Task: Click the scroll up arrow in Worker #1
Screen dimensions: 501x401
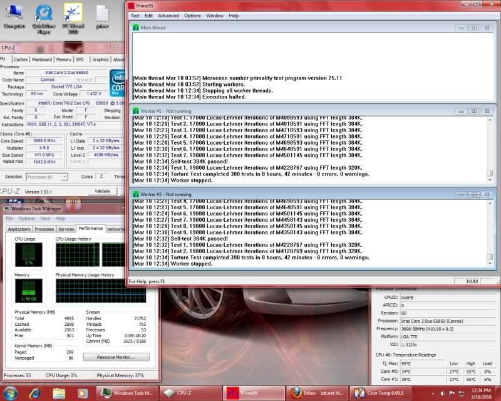Action: (x=490, y=120)
